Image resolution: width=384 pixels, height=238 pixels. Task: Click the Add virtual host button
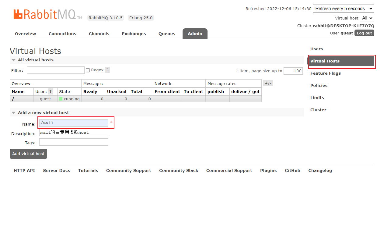tap(28, 154)
